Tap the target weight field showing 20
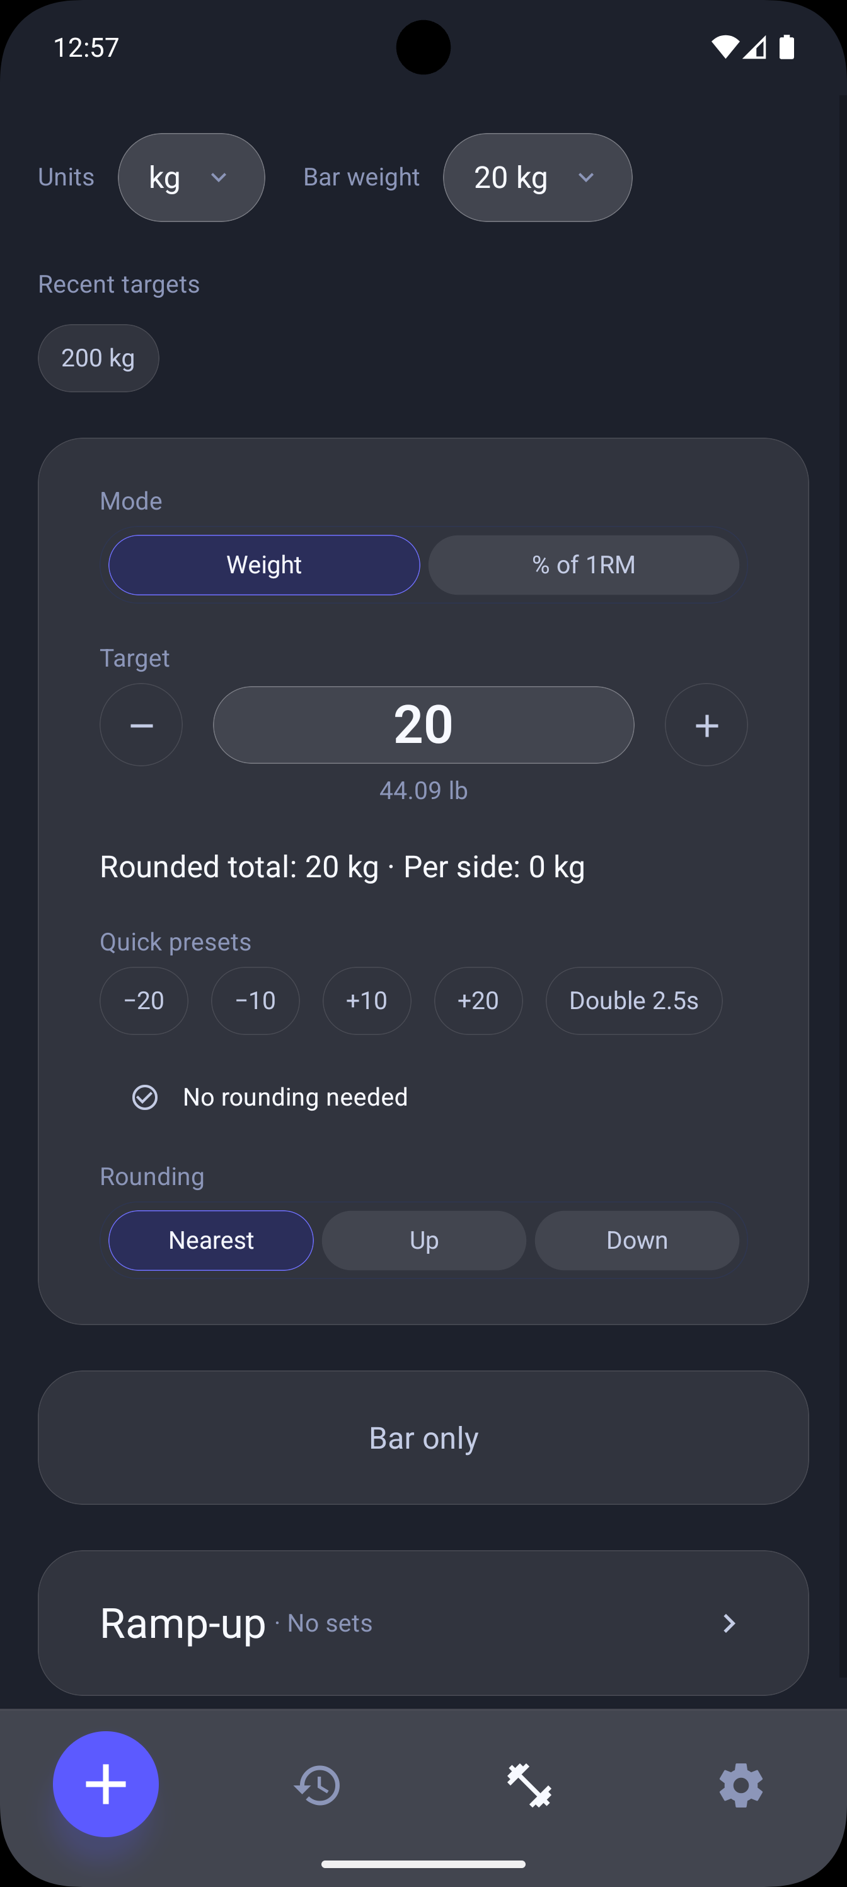Image resolution: width=847 pixels, height=1887 pixels. coord(423,725)
